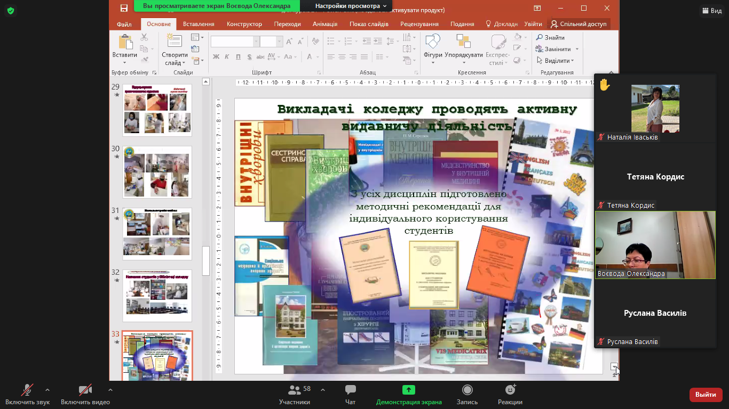Click Знайти in the editing group
729x409 pixels.
point(551,37)
